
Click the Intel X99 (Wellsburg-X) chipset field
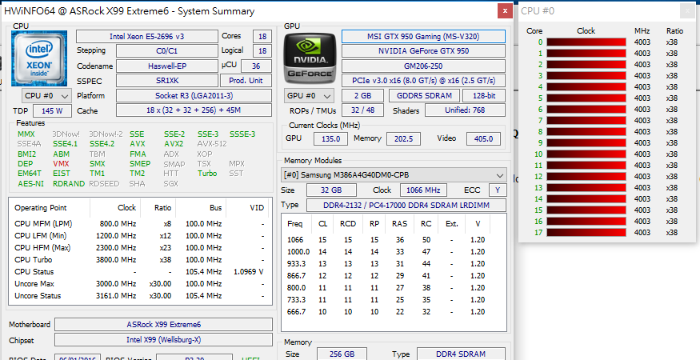(x=163, y=340)
